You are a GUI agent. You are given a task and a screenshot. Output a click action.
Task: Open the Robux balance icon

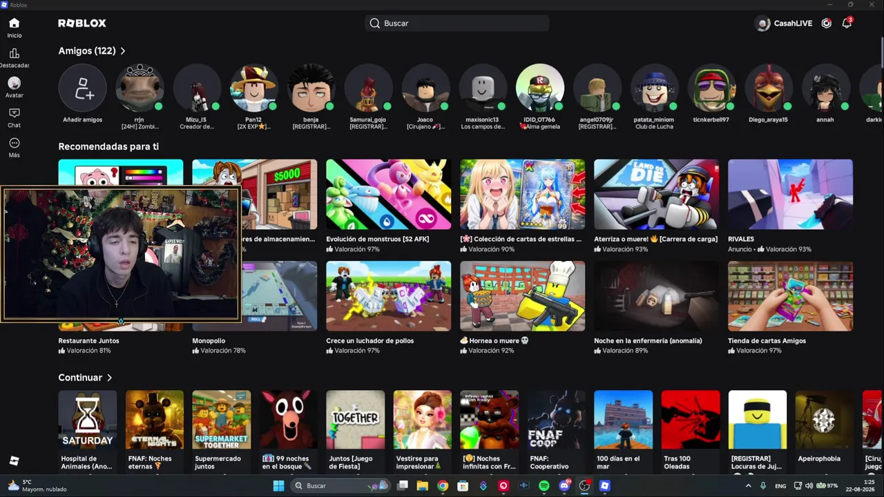coord(826,23)
